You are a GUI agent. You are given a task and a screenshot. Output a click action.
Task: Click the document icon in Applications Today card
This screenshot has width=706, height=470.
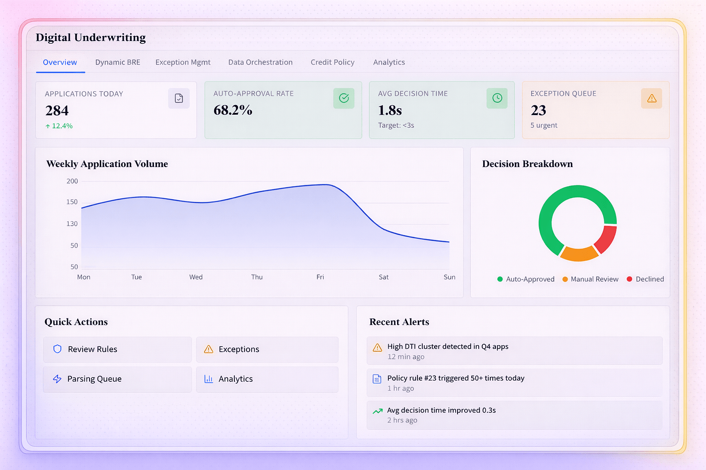[179, 98]
